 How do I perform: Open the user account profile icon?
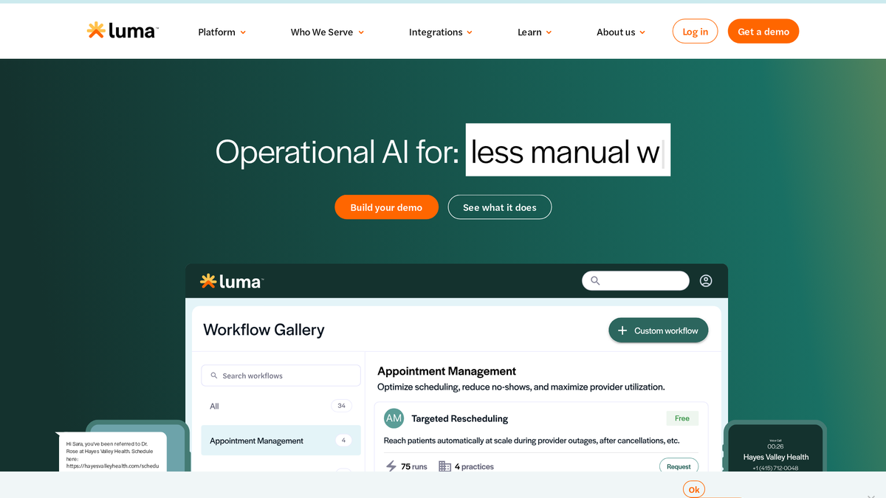[706, 281]
